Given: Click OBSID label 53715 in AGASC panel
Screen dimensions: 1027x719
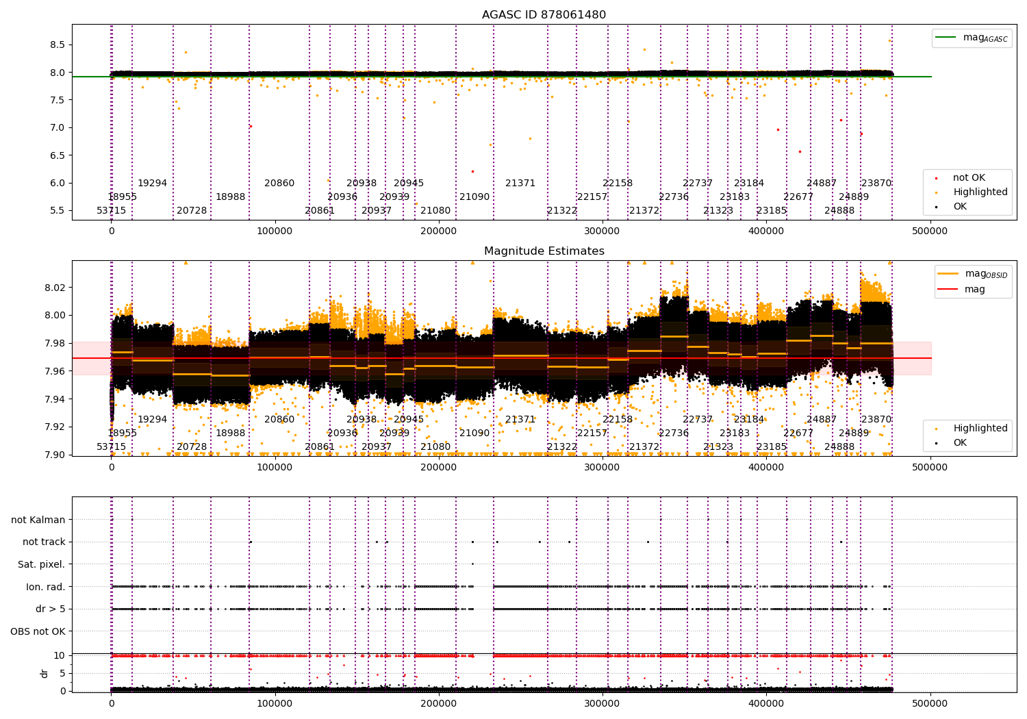Looking at the screenshot, I should click(x=111, y=211).
